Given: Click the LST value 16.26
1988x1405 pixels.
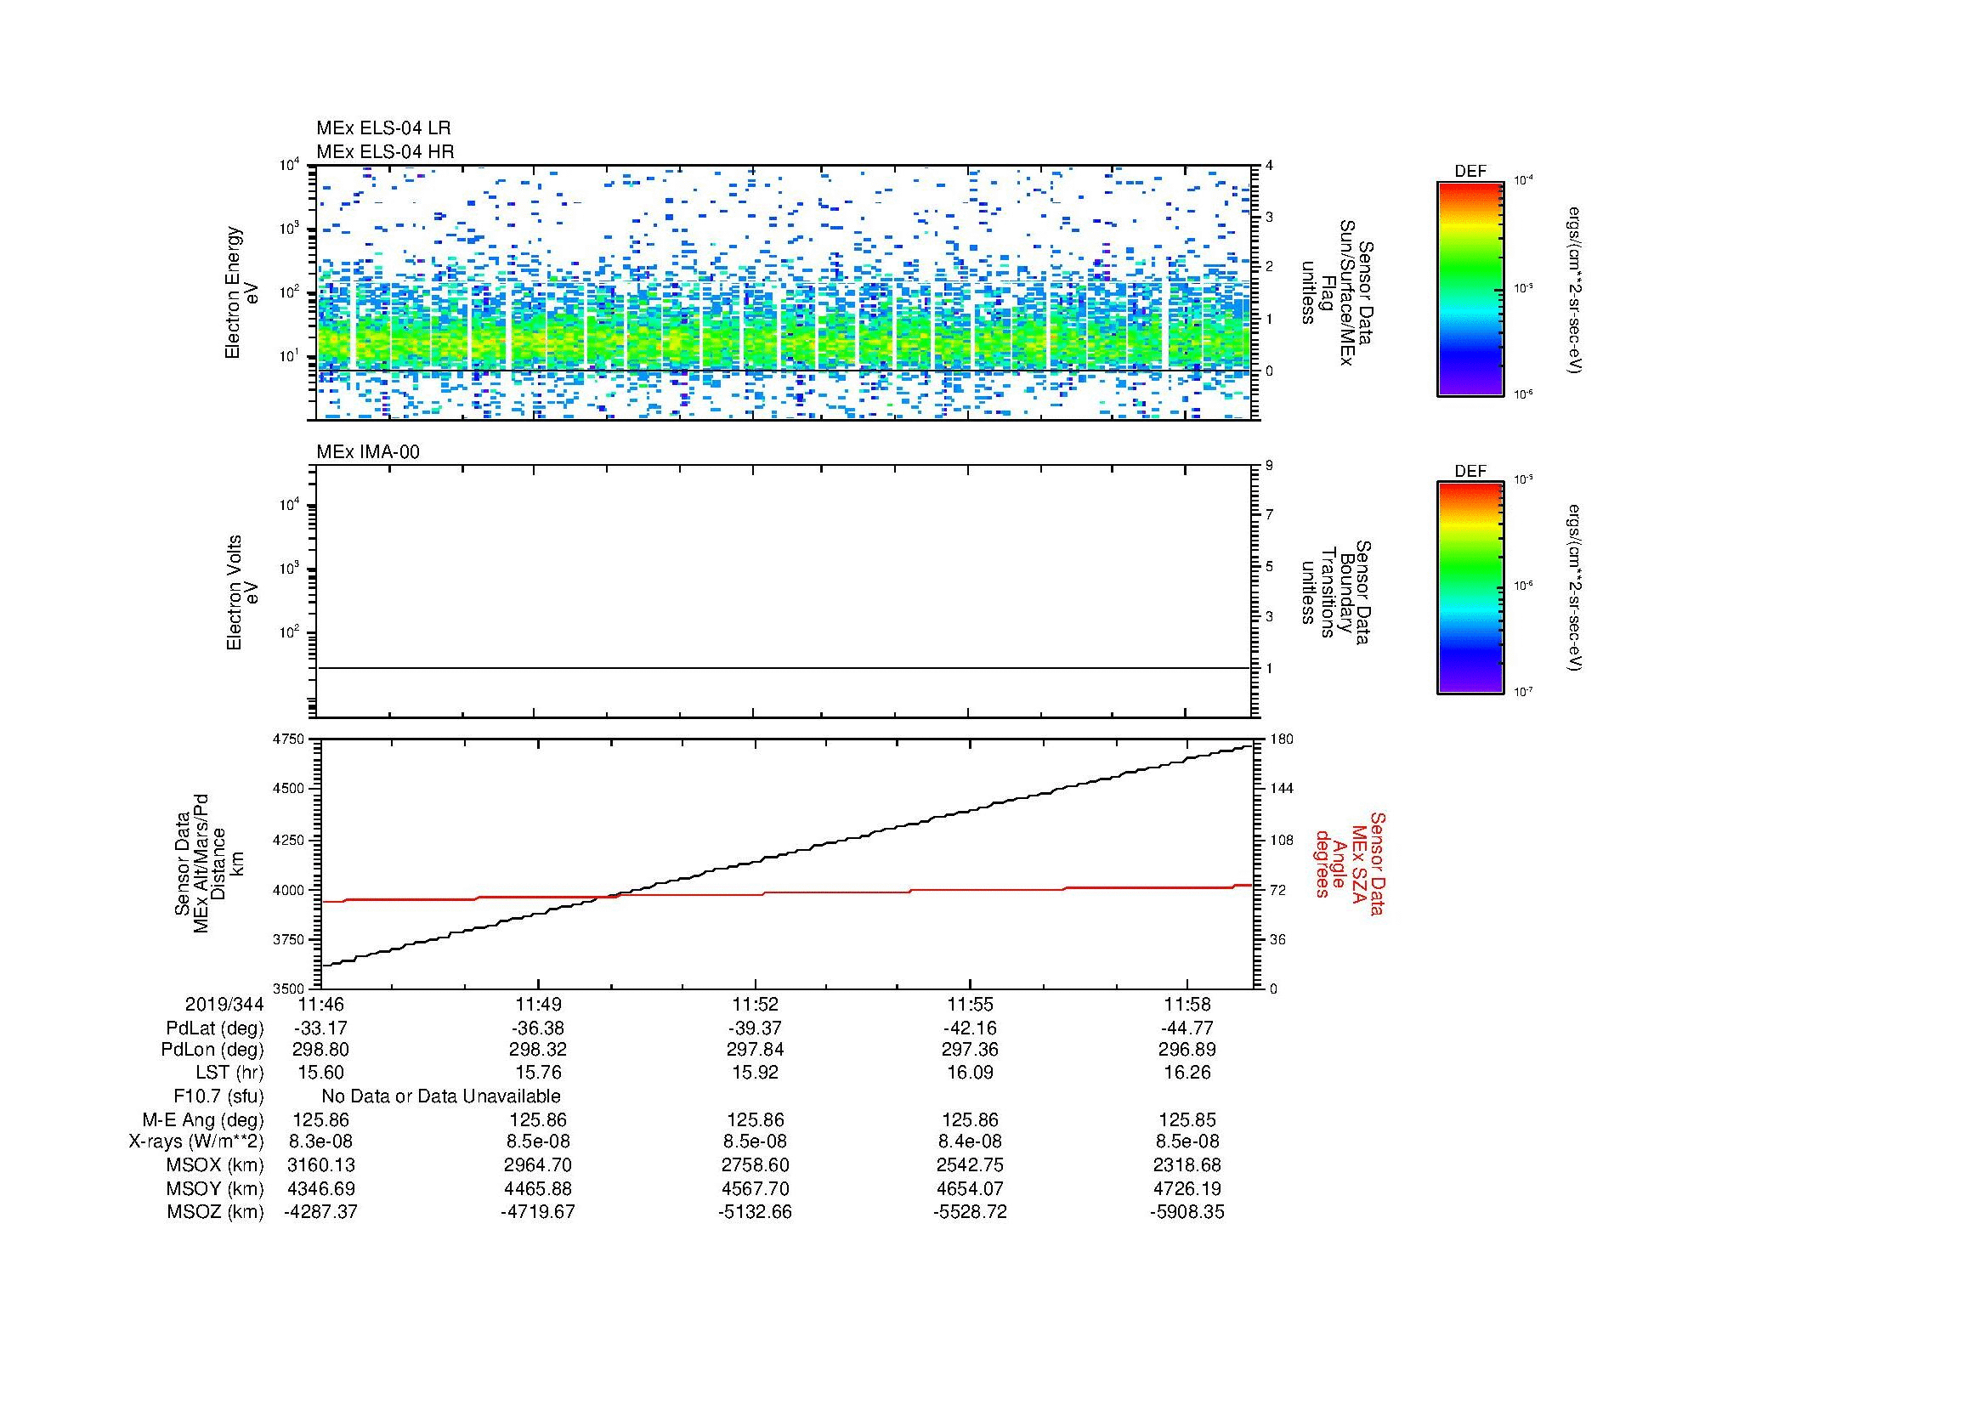Looking at the screenshot, I should coord(1187,1073).
